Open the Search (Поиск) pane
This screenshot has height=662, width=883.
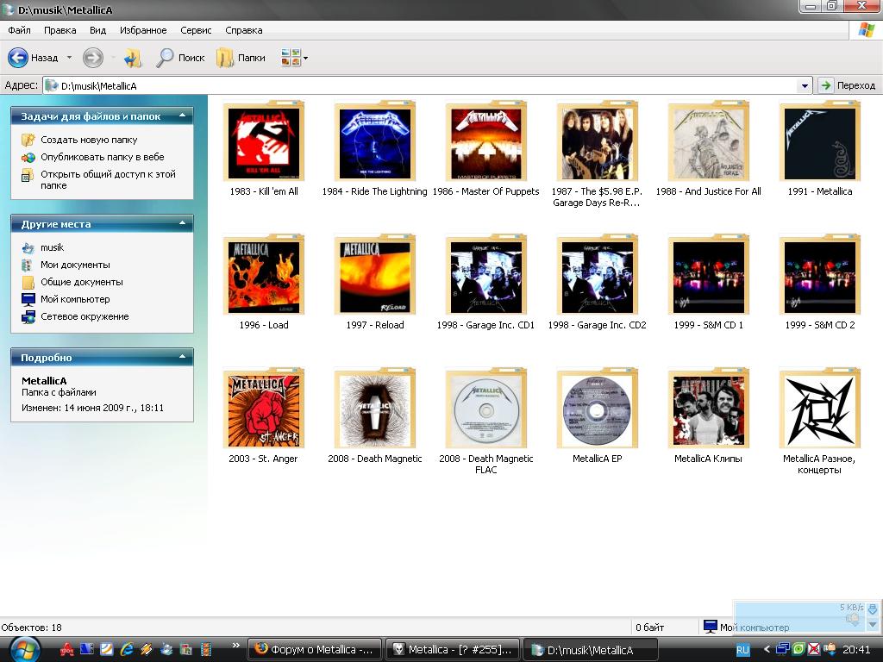click(x=180, y=58)
